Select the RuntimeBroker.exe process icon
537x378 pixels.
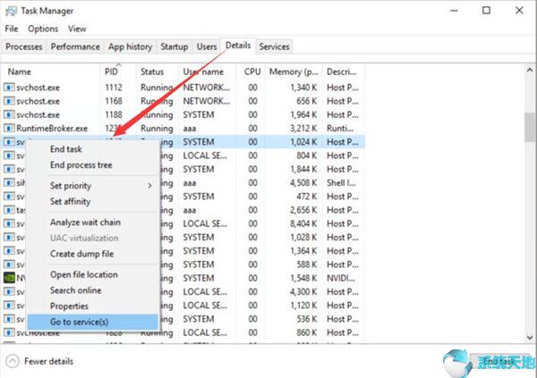pos(10,129)
